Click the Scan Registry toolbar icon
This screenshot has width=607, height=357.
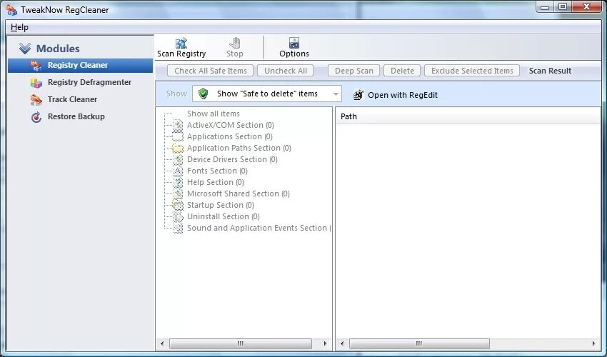tap(181, 43)
